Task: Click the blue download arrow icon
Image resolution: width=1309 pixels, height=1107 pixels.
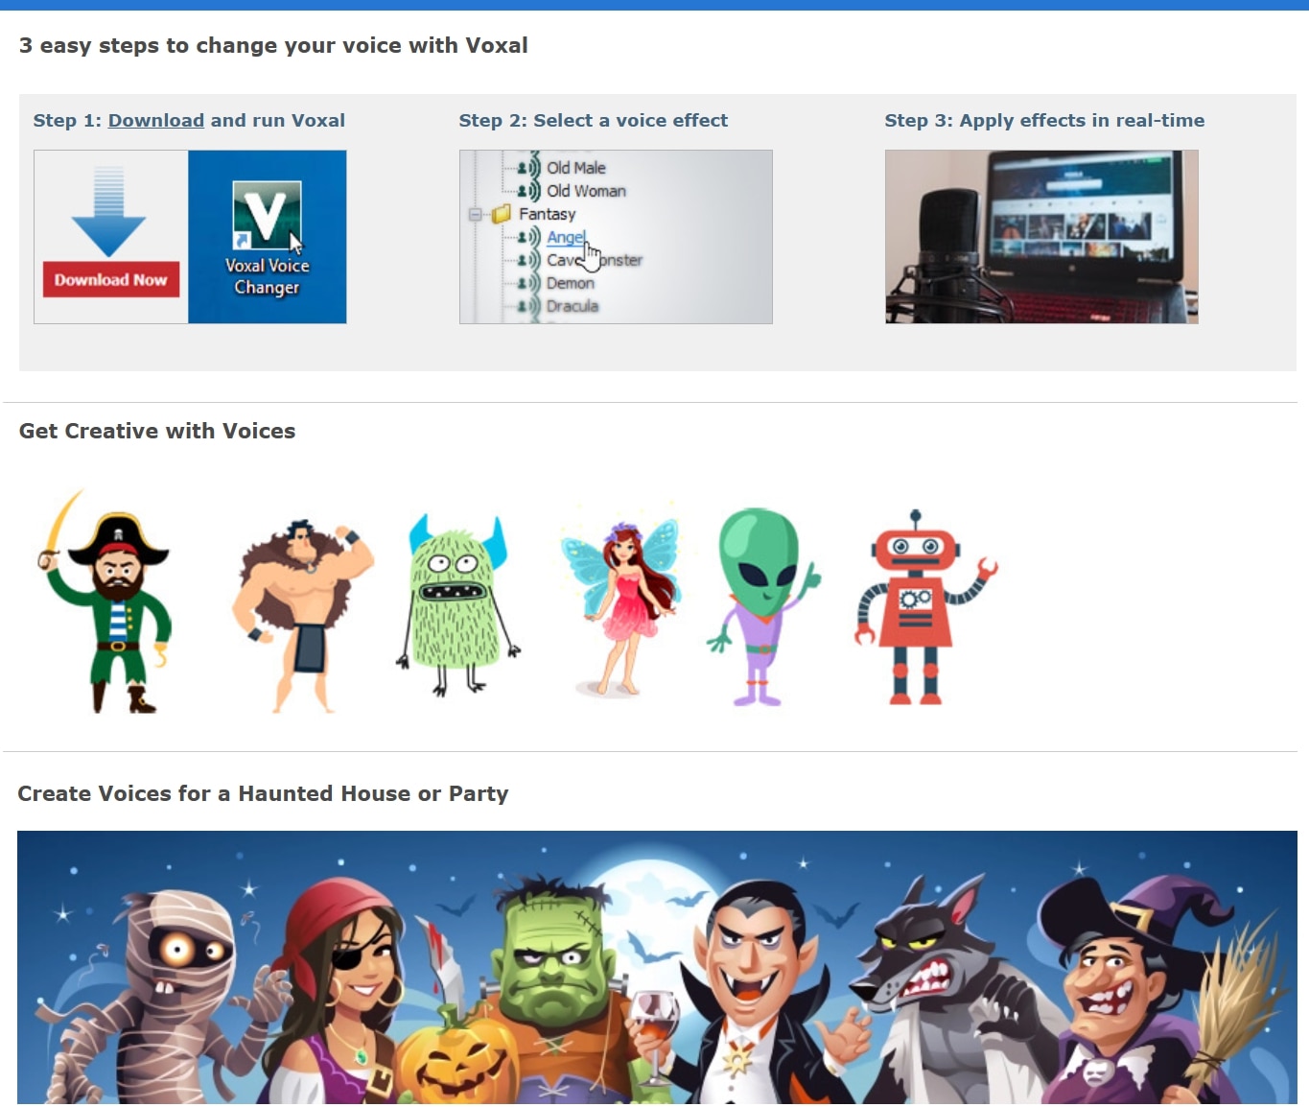Action: point(108,211)
